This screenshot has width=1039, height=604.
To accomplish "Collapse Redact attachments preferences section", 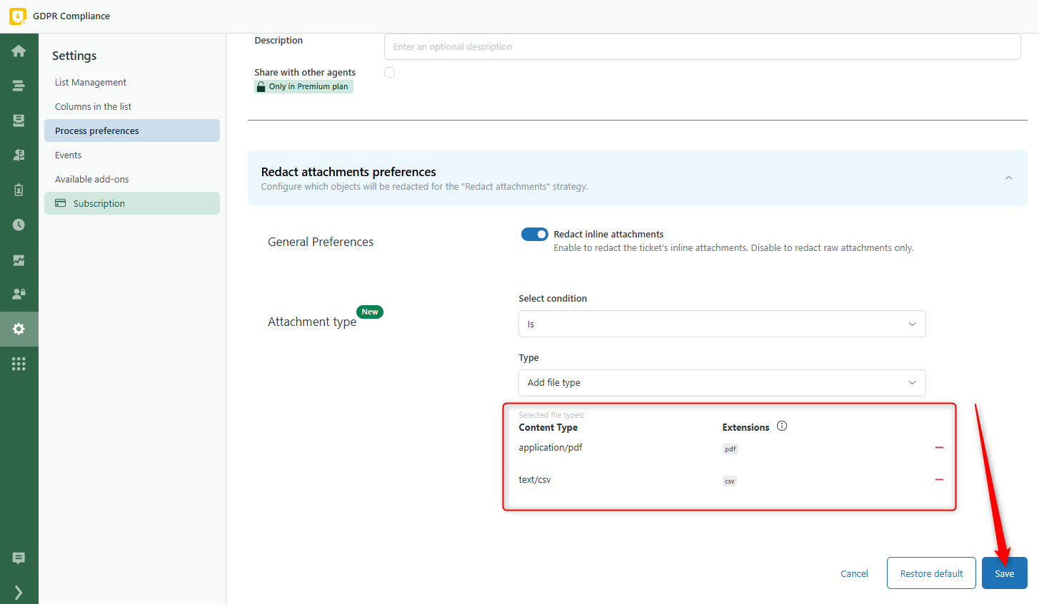I will pyautogui.click(x=1008, y=178).
